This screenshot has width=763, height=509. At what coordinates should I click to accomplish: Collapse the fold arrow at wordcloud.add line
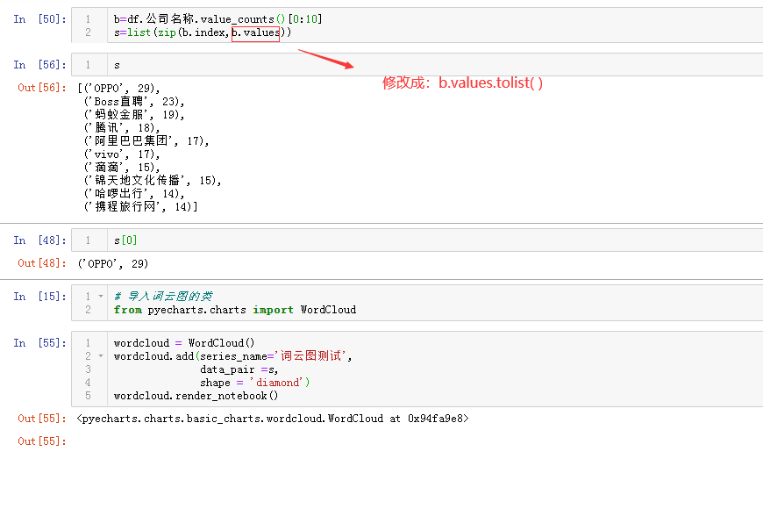[101, 356]
